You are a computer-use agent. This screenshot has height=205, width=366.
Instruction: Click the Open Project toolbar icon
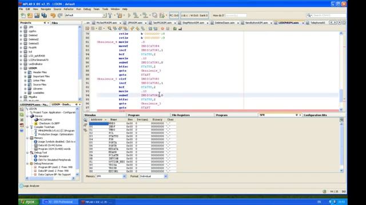37,15
